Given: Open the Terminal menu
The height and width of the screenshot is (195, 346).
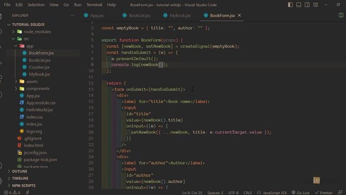Looking at the screenshot, I should [94, 5].
